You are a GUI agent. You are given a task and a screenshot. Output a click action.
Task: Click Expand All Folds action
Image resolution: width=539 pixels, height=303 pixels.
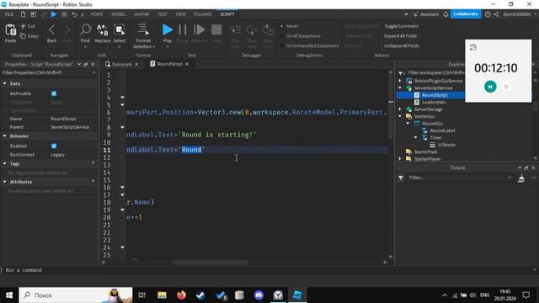pyautogui.click(x=401, y=35)
